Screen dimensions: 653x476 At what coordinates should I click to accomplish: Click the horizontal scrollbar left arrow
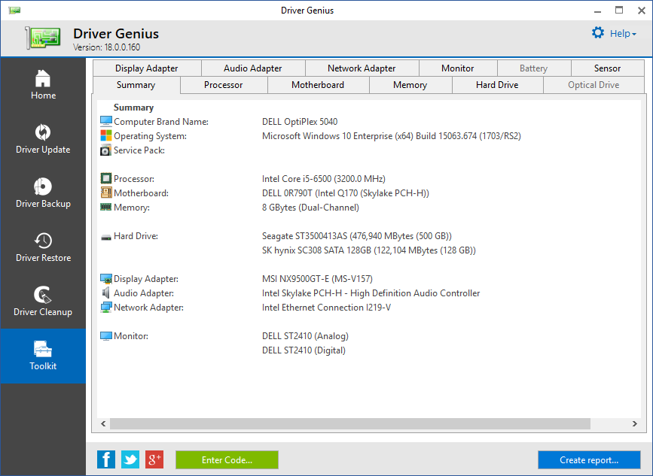(103, 423)
